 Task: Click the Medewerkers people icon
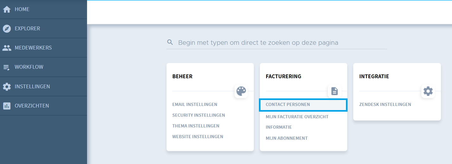pyautogui.click(x=7, y=48)
